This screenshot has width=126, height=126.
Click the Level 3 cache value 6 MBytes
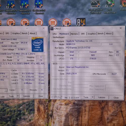point(28,83)
